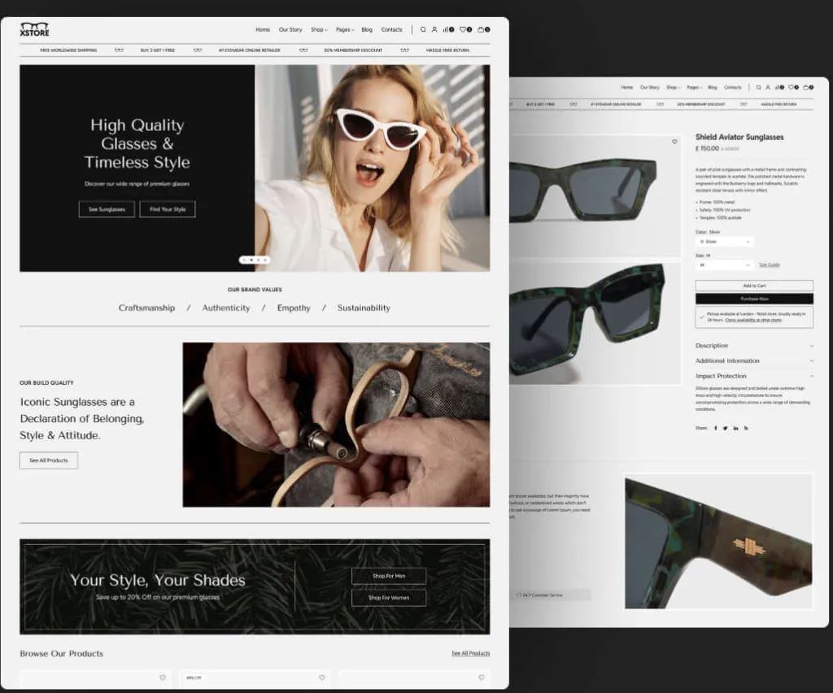Click Shop For Women banner button

[389, 598]
